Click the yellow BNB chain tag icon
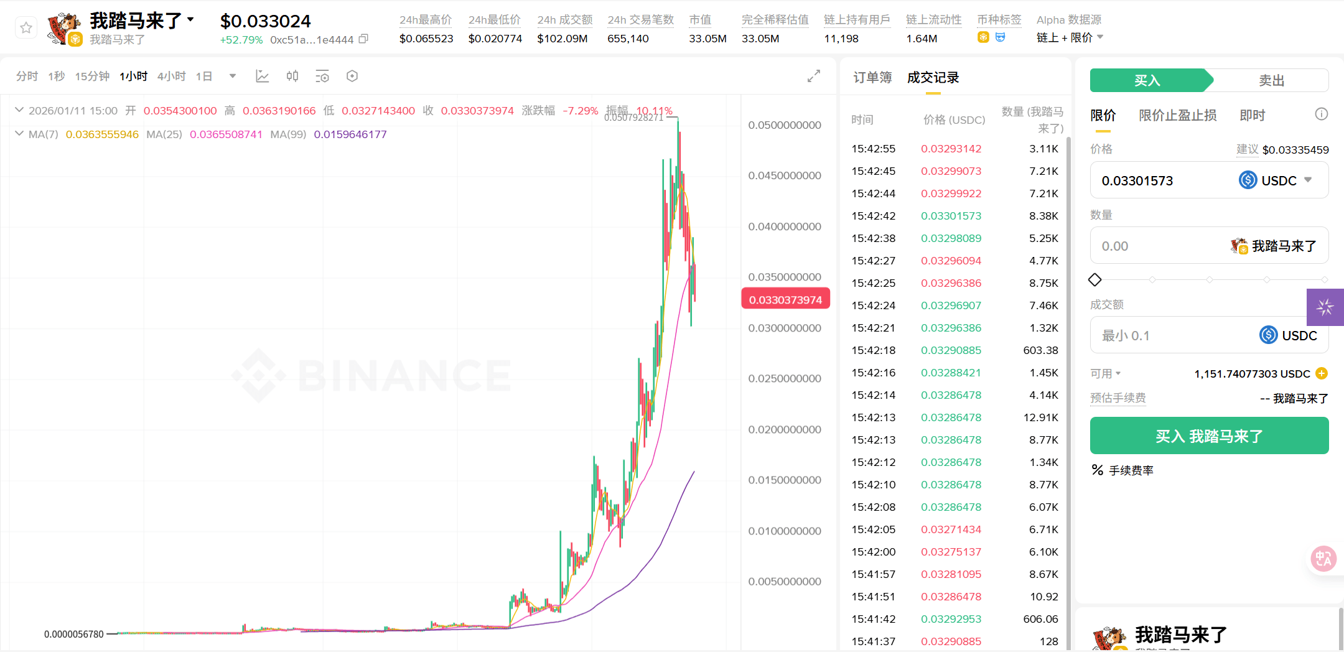Viewport: 1344px width, 652px height. 983,37
